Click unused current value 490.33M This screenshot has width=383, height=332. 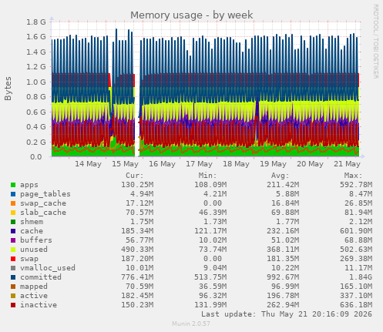click(x=137, y=250)
